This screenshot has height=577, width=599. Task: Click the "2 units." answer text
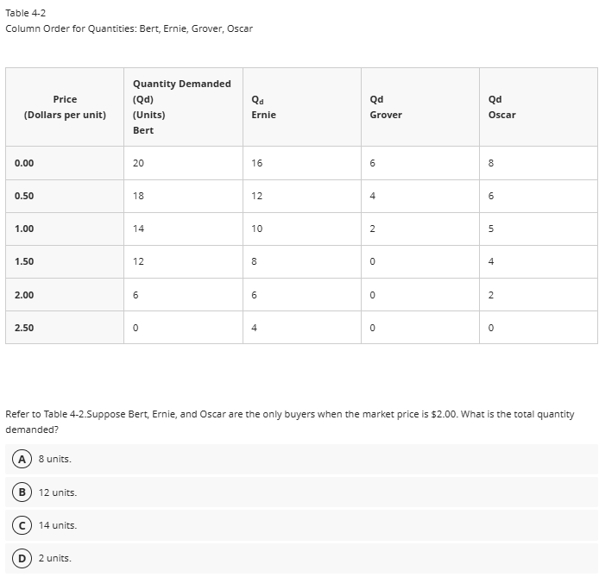(x=55, y=558)
